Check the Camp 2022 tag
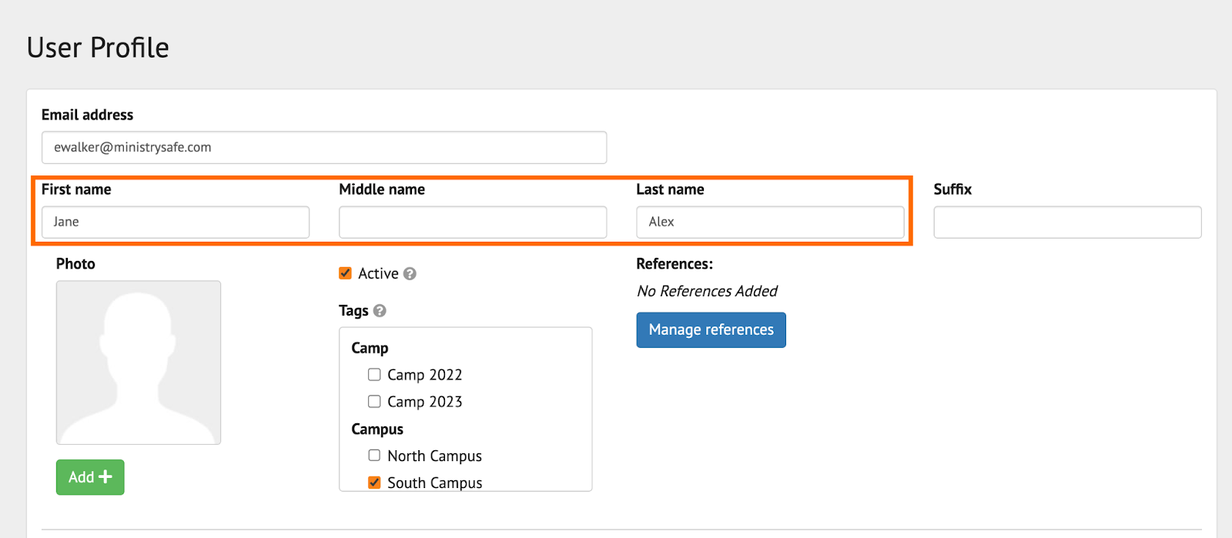This screenshot has height=538, width=1232. (374, 375)
